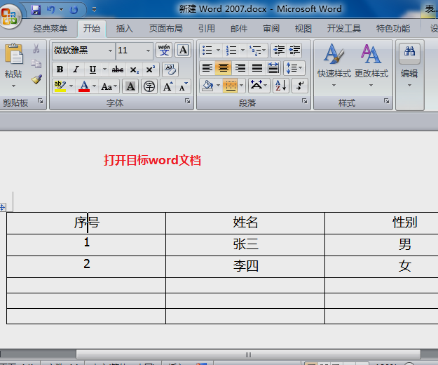Activate the Format Painter brush
The image size is (438, 365).
(36, 79)
